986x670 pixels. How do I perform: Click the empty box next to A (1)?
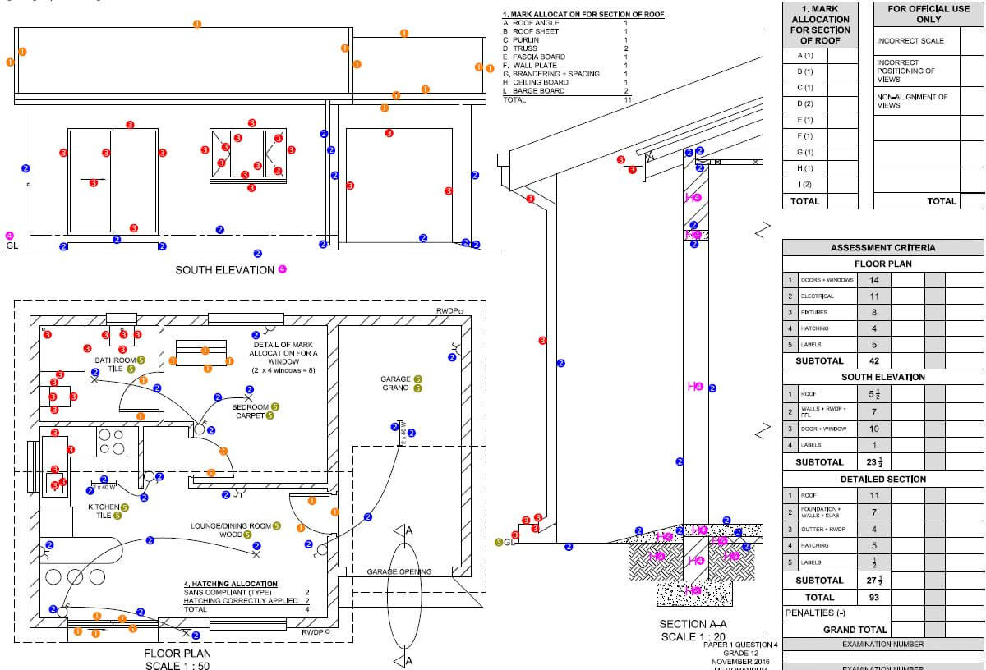(843, 56)
